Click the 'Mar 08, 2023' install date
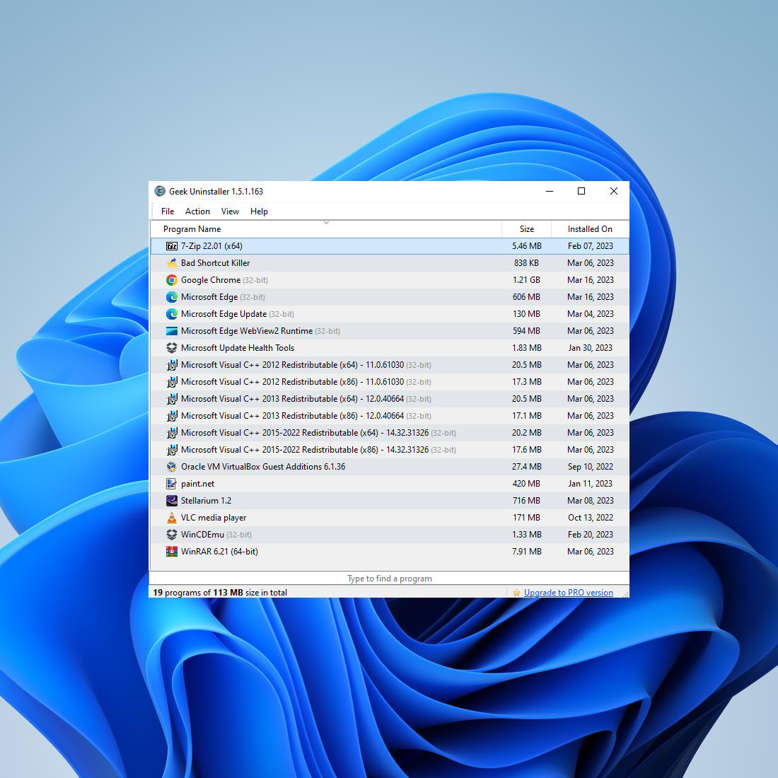Image resolution: width=778 pixels, height=778 pixels. [591, 501]
